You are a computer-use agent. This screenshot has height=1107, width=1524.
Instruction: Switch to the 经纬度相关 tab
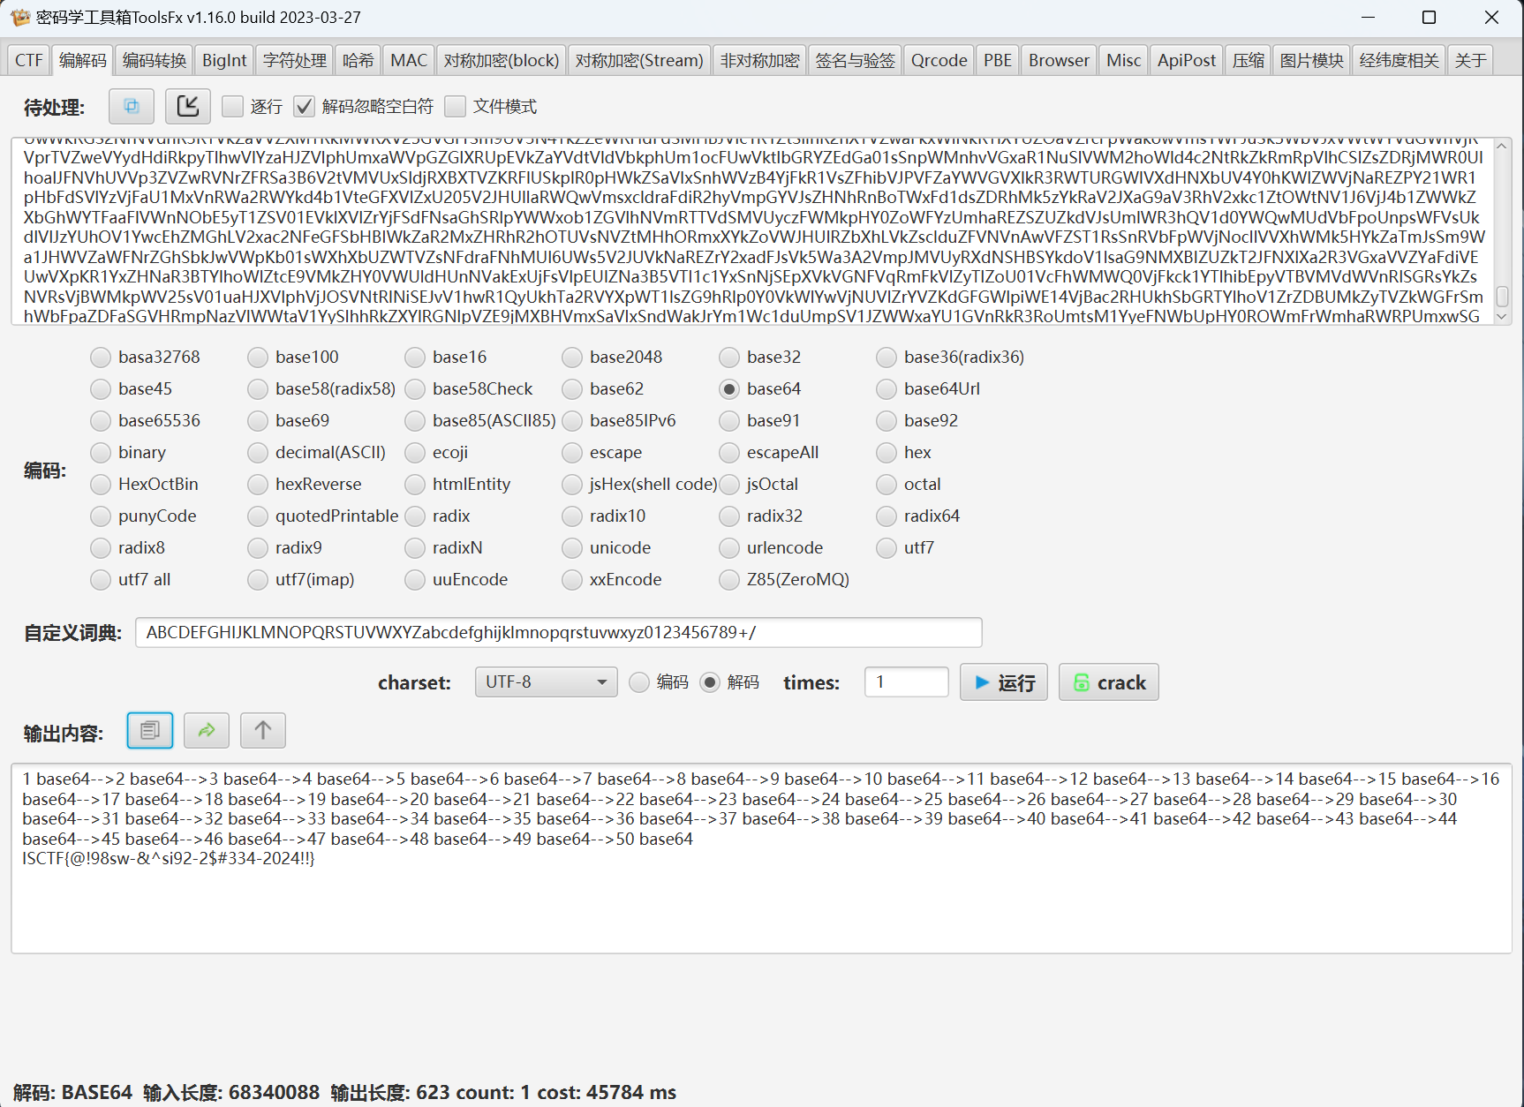1399,60
